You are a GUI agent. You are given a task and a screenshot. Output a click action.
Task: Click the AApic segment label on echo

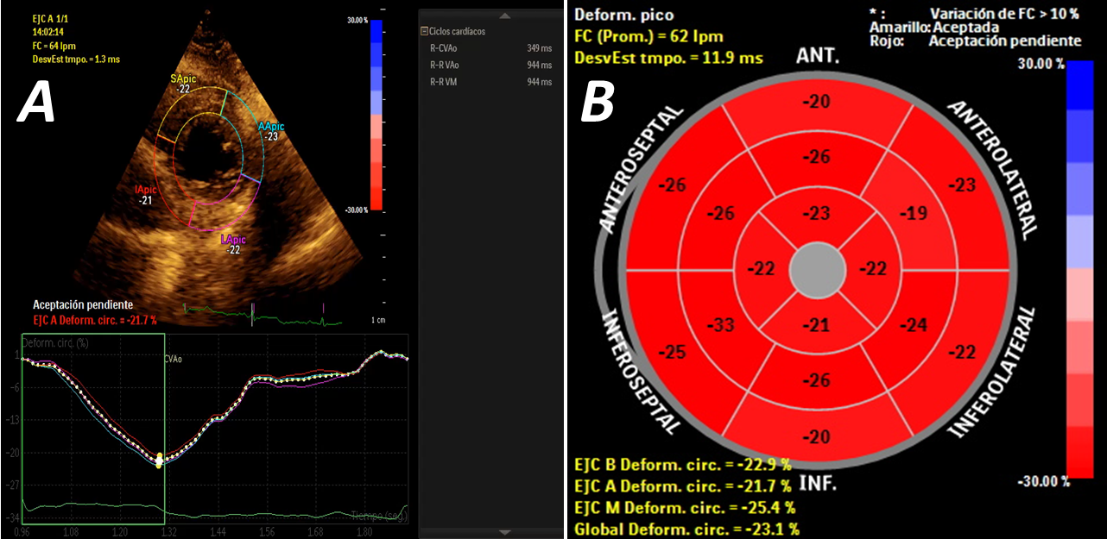coord(271,128)
